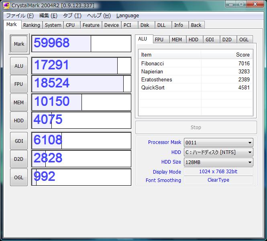Run the ALU benchmark button
This screenshot has width=267, height=241.
[19, 66]
